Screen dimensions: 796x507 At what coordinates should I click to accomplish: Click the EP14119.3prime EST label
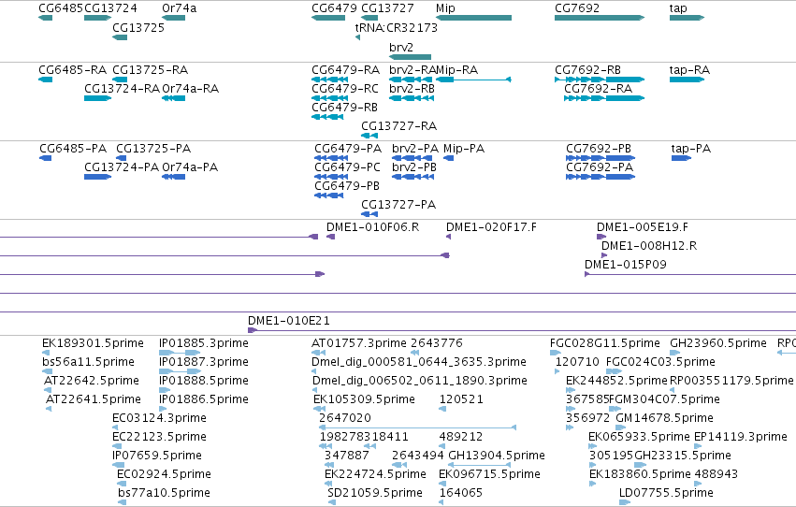point(740,437)
